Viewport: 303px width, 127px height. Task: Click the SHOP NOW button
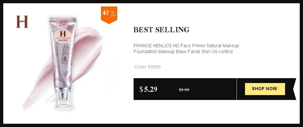point(265,89)
